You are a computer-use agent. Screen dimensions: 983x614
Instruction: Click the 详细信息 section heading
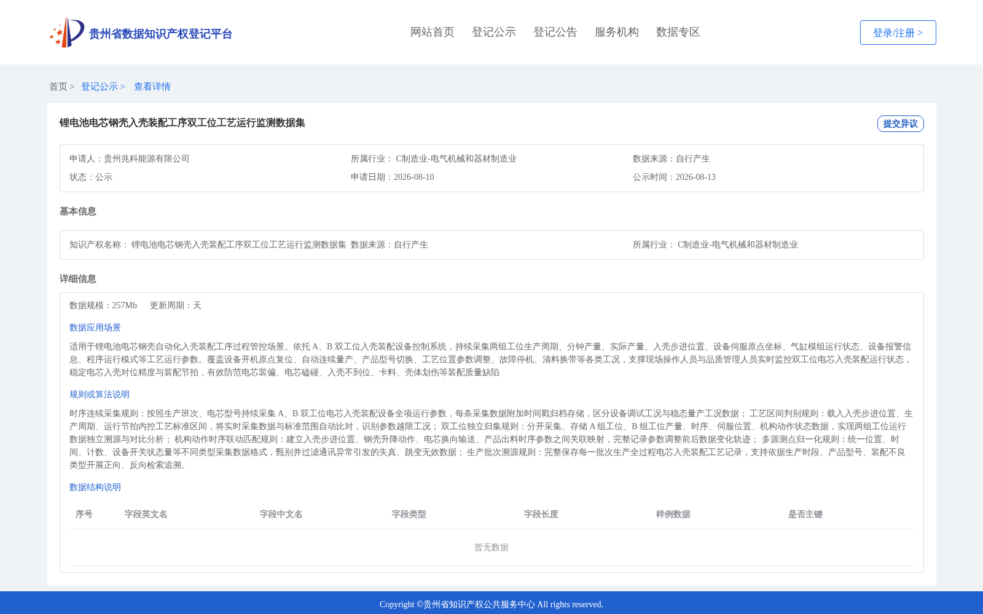(78, 279)
